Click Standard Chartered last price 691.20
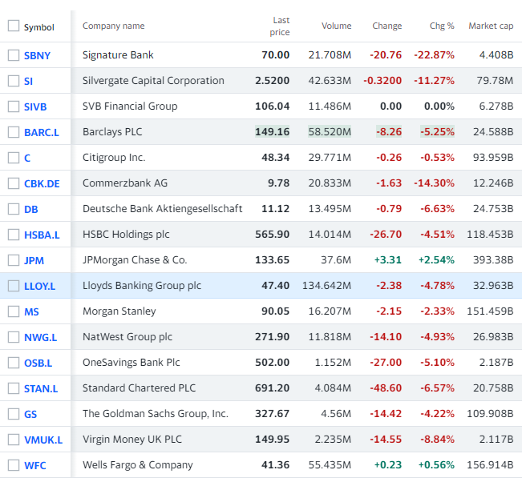This screenshot has height=490, width=522. click(x=273, y=388)
